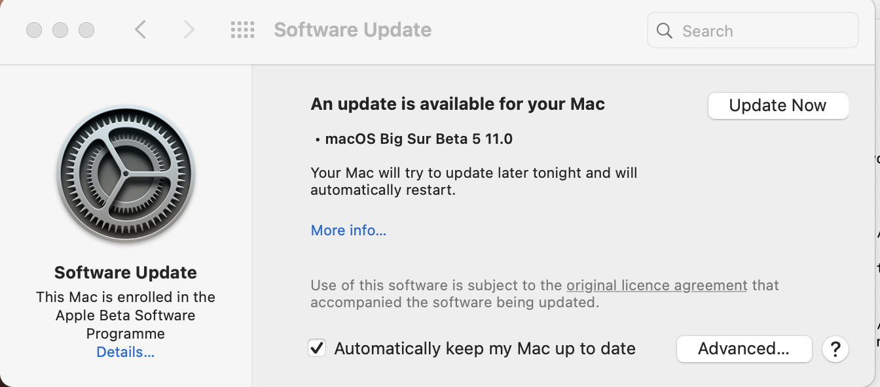Image resolution: width=880 pixels, height=387 pixels.
Task: Close the Software Update window
Action: pyautogui.click(x=34, y=30)
